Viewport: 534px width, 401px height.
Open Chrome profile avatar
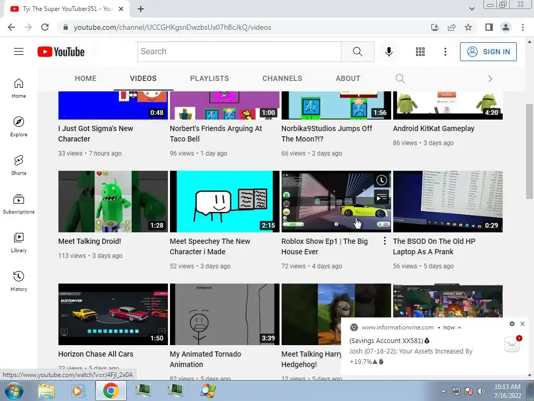[506, 27]
